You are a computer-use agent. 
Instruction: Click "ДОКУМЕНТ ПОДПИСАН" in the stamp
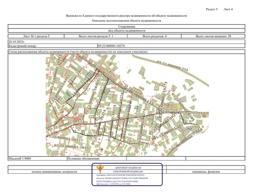pyautogui.click(x=128, y=168)
